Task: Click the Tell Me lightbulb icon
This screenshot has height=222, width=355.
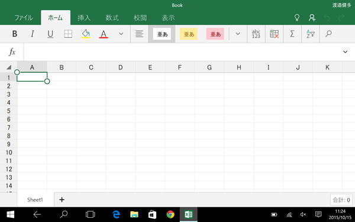Action: pyautogui.click(x=297, y=18)
